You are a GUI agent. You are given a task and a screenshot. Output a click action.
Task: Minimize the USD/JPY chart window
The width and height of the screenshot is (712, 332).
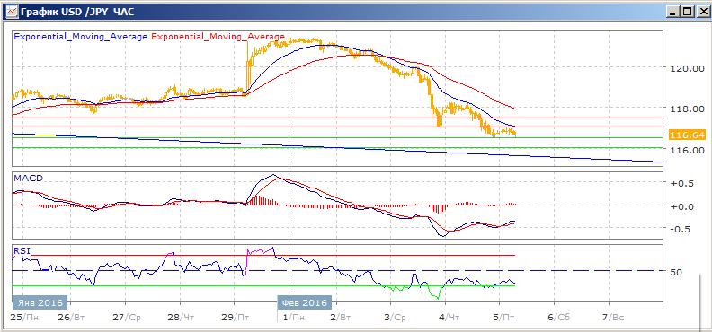[x=674, y=12]
